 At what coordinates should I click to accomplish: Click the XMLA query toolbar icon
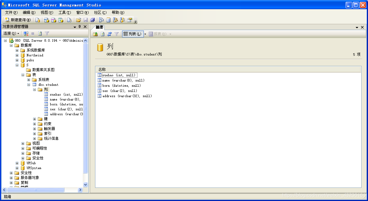coord(61,20)
